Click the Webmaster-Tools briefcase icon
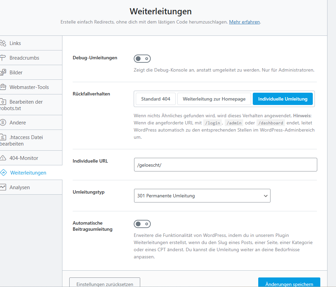The height and width of the screenshot is (287, 336). pyautogui.click(x=3, y=87)
